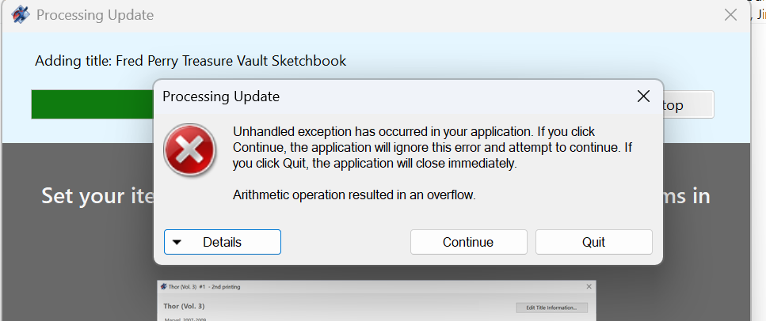Continue past the unhandled exception
Screen dimensions: 766x321
pos(468,242)
